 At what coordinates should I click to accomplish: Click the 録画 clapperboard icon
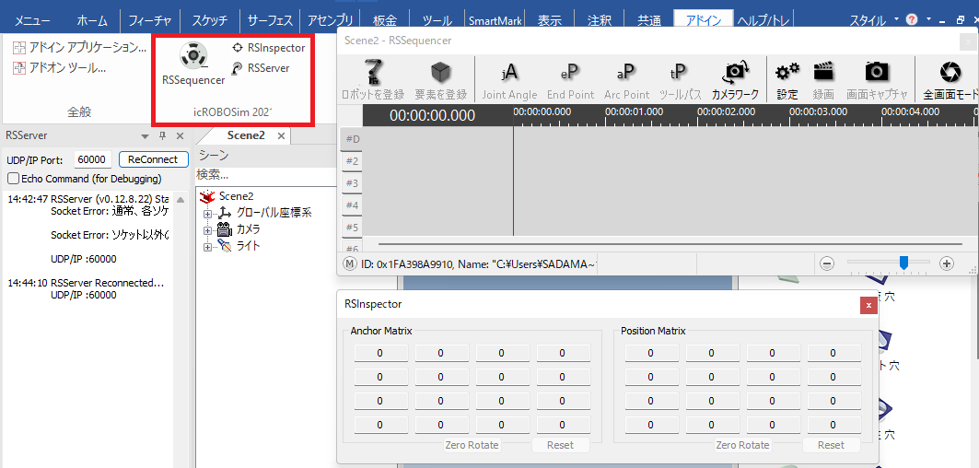(x=823, y=71)
